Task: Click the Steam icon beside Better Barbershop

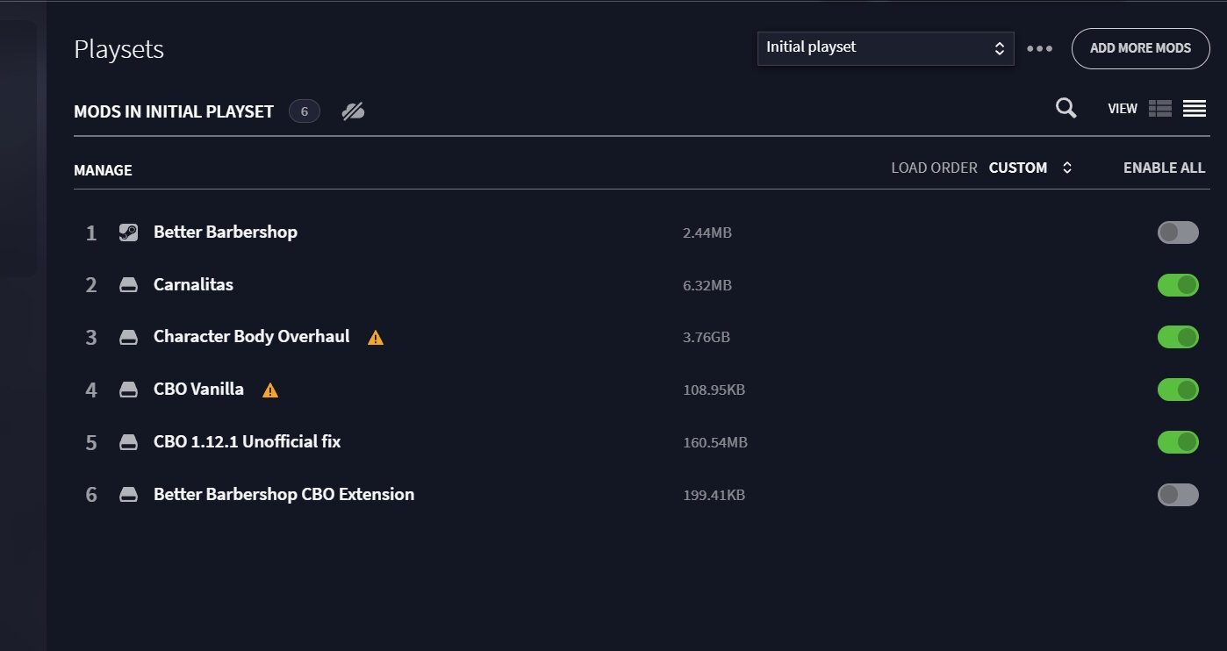Action: tap(128, 232)
